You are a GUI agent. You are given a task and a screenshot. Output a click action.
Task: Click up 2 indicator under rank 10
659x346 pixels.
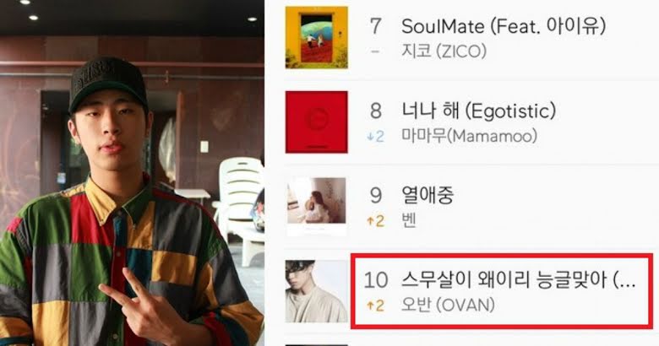376,305
